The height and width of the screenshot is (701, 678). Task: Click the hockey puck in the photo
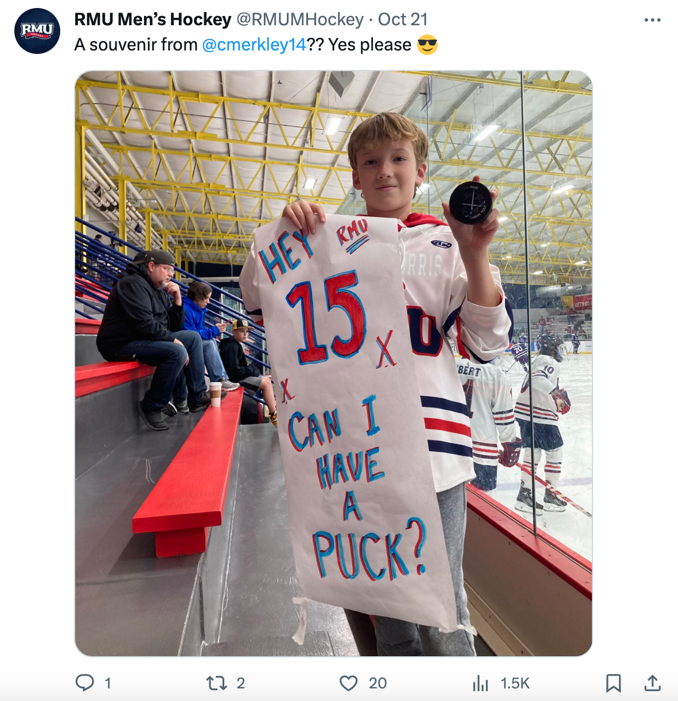coord(471,202)
